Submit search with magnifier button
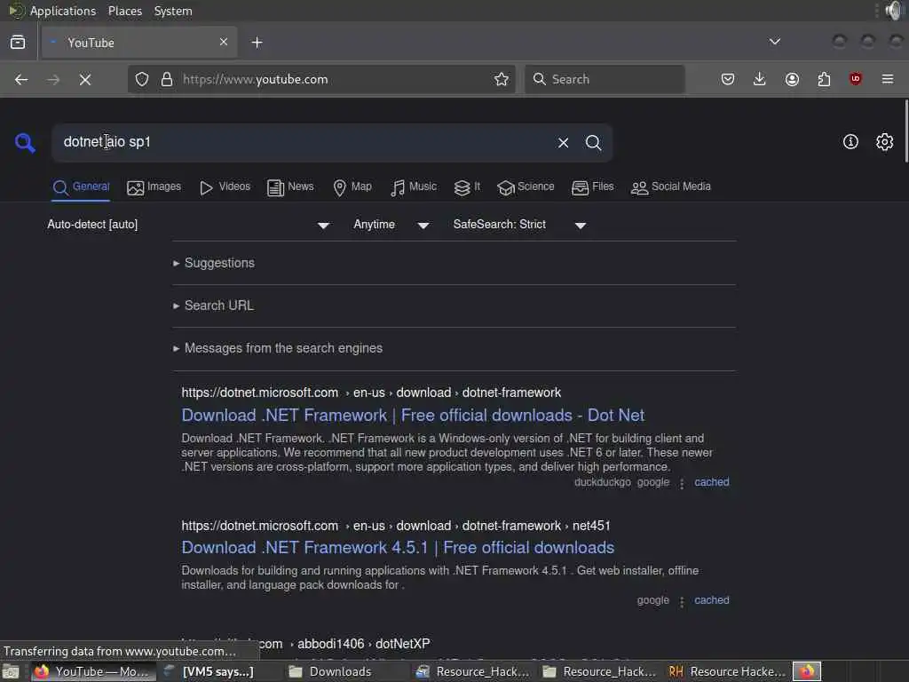 pos(593,143)
